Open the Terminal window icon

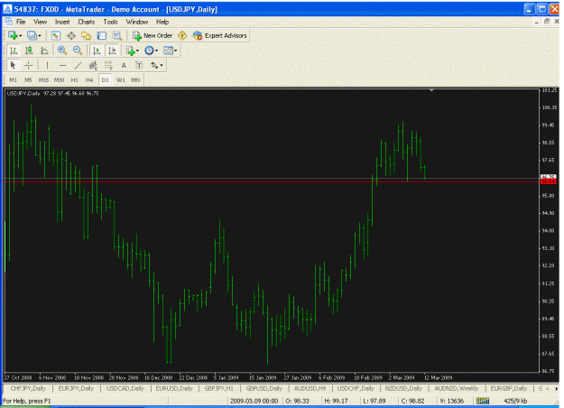click(x=102, y=35)
